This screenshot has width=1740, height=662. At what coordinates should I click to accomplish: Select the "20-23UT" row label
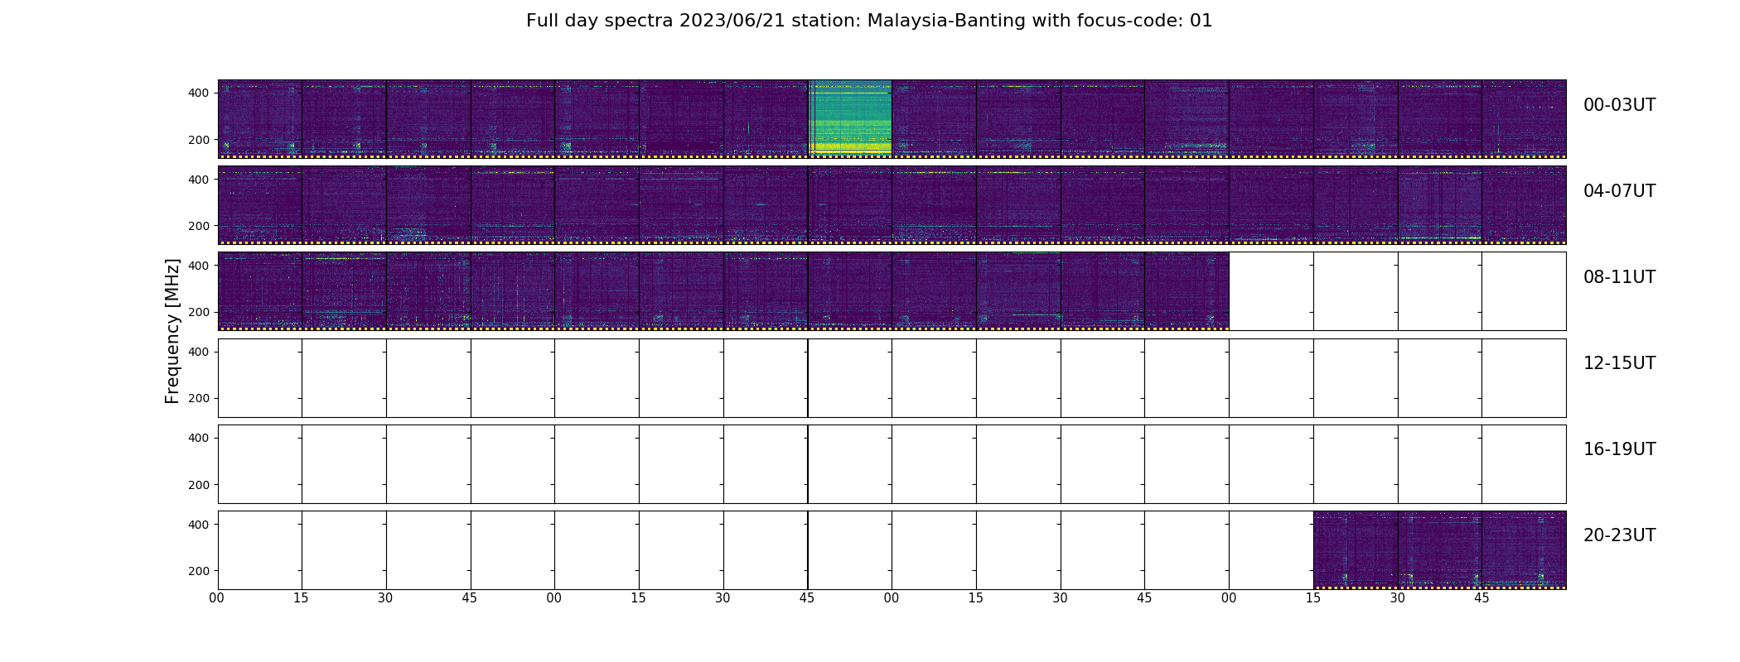click(x=1619, y=535)
